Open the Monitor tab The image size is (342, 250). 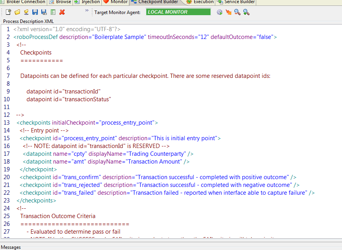coord(115,2)
